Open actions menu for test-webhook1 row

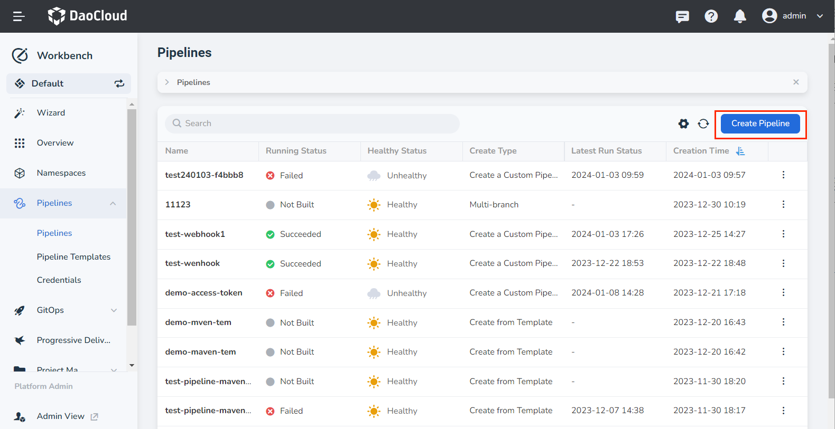click(x=783, y=234)
